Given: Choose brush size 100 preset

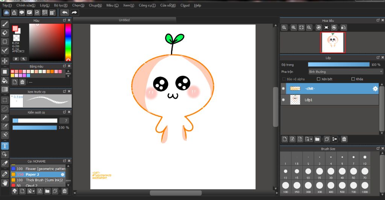Looking at the screenshot, I should (286, 187).
